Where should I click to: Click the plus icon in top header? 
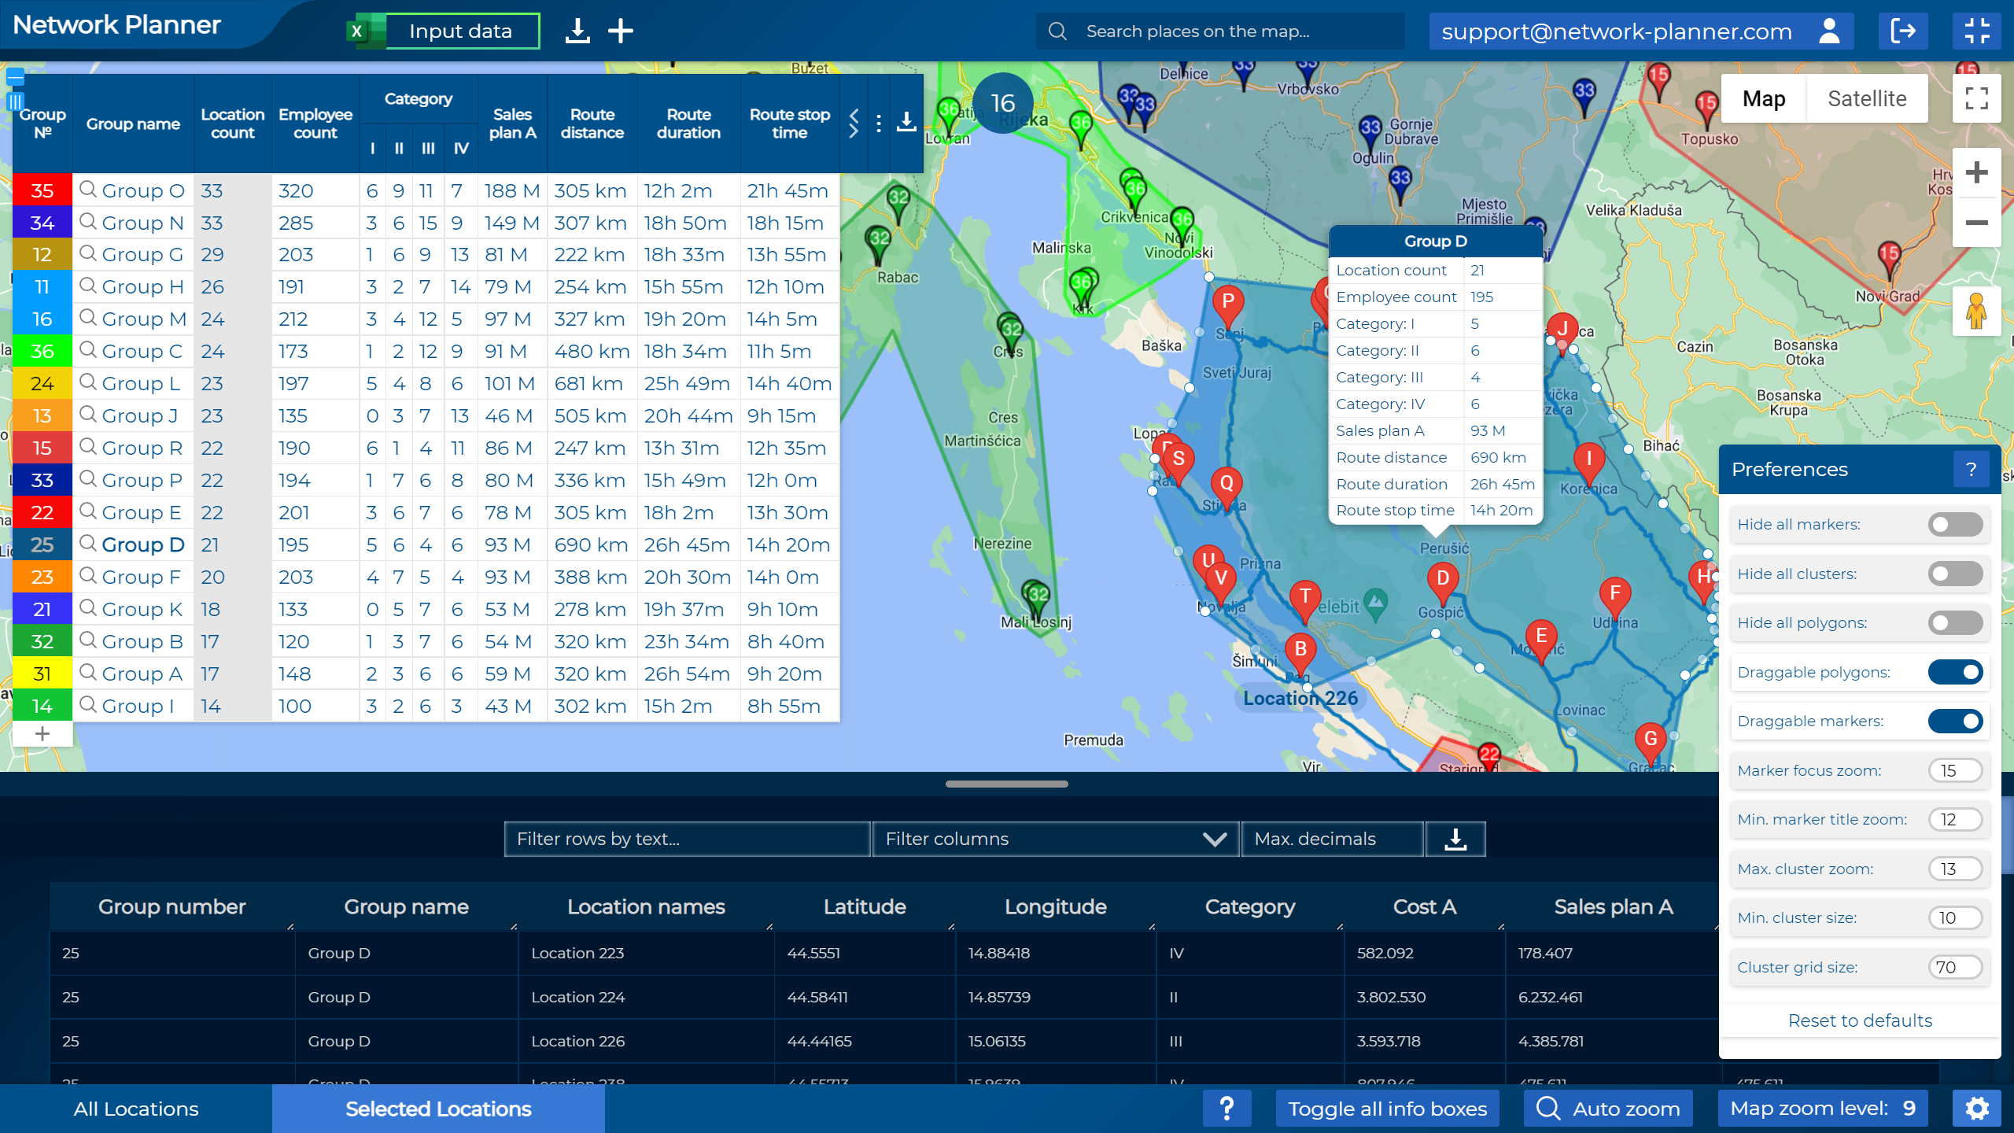[x=621, y=31]
